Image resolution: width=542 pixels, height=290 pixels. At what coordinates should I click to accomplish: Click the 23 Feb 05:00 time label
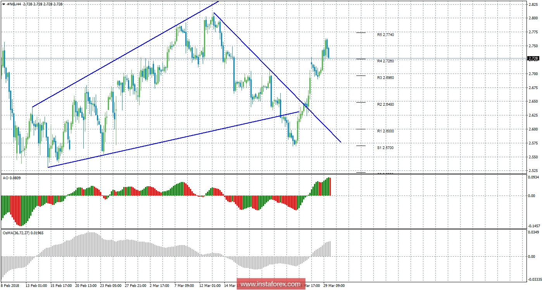111,286
